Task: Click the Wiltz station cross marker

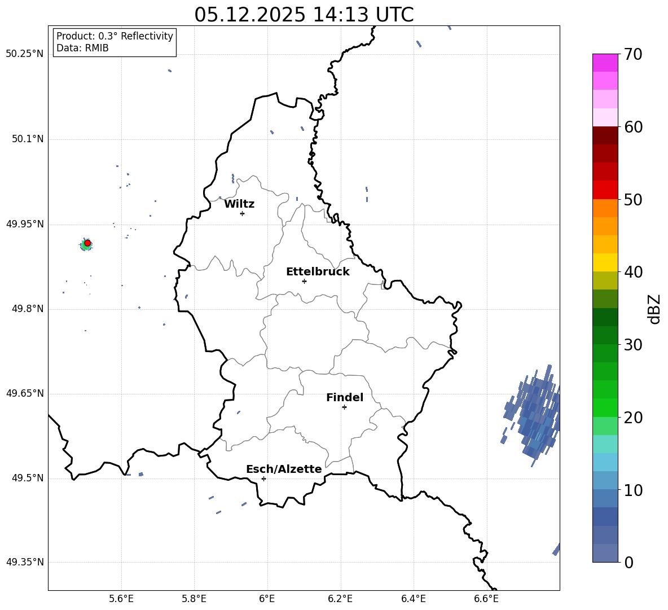Action: [242, 213]
